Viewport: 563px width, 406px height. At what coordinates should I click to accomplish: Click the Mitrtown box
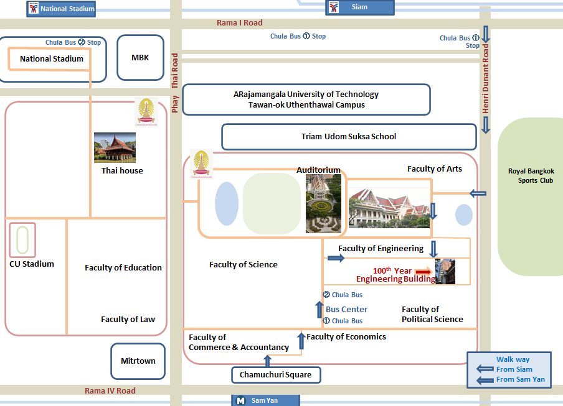coord(138,361)
